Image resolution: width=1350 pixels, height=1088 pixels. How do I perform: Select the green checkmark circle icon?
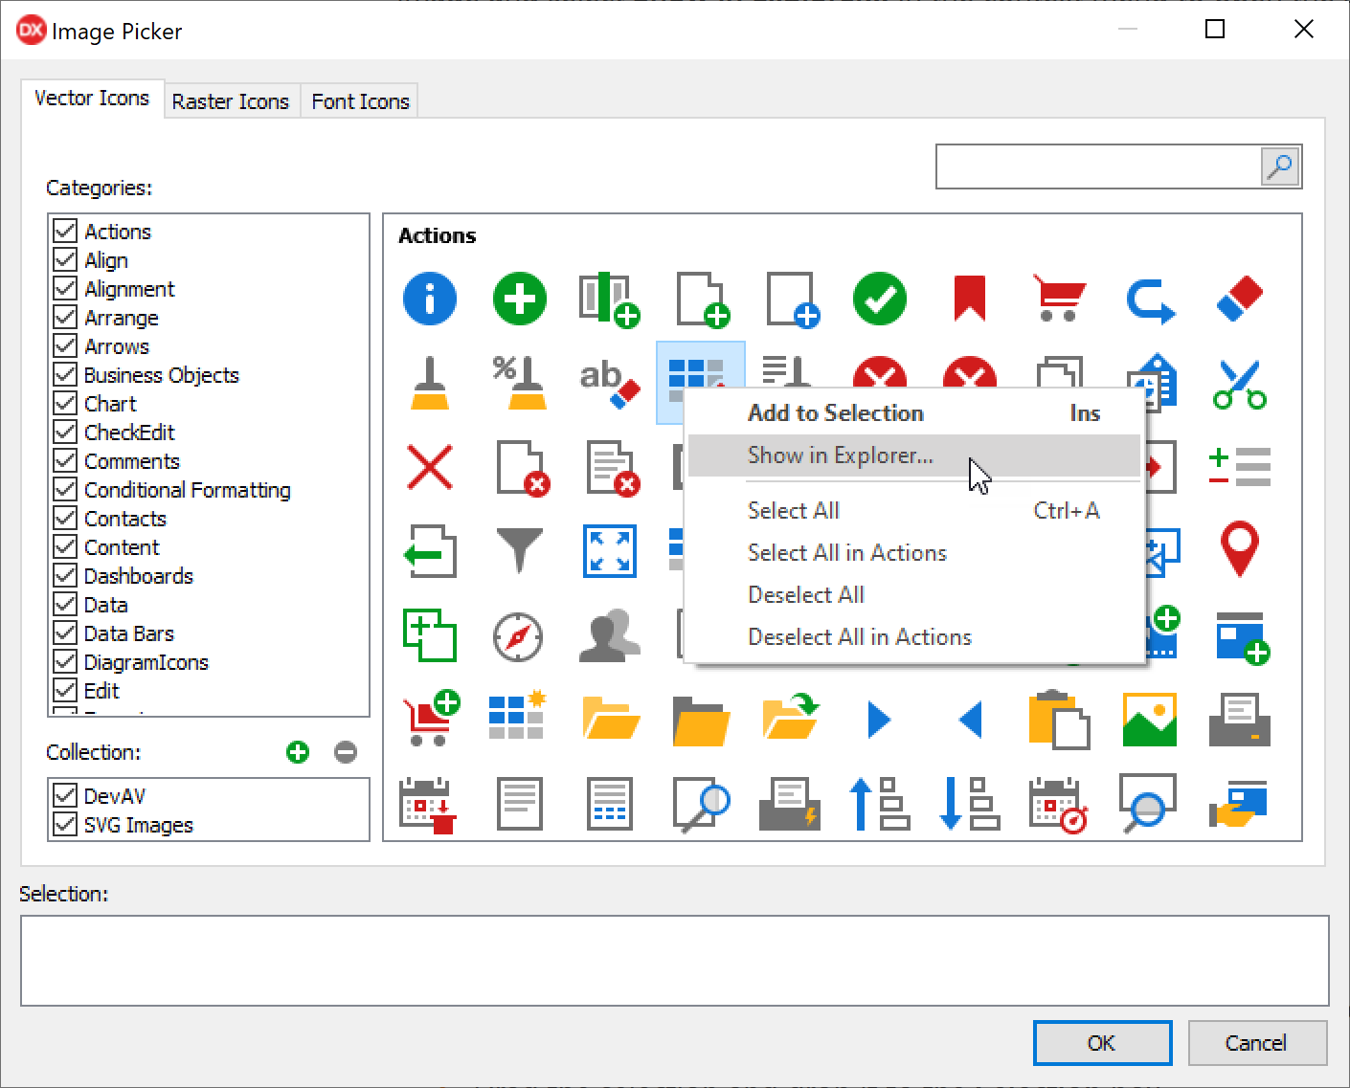click(880, 299)
